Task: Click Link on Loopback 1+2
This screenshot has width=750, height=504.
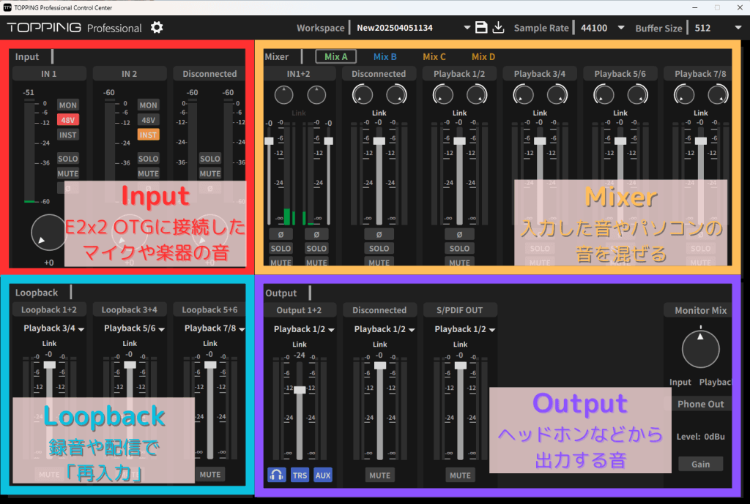Action: [x=49, y=343]
